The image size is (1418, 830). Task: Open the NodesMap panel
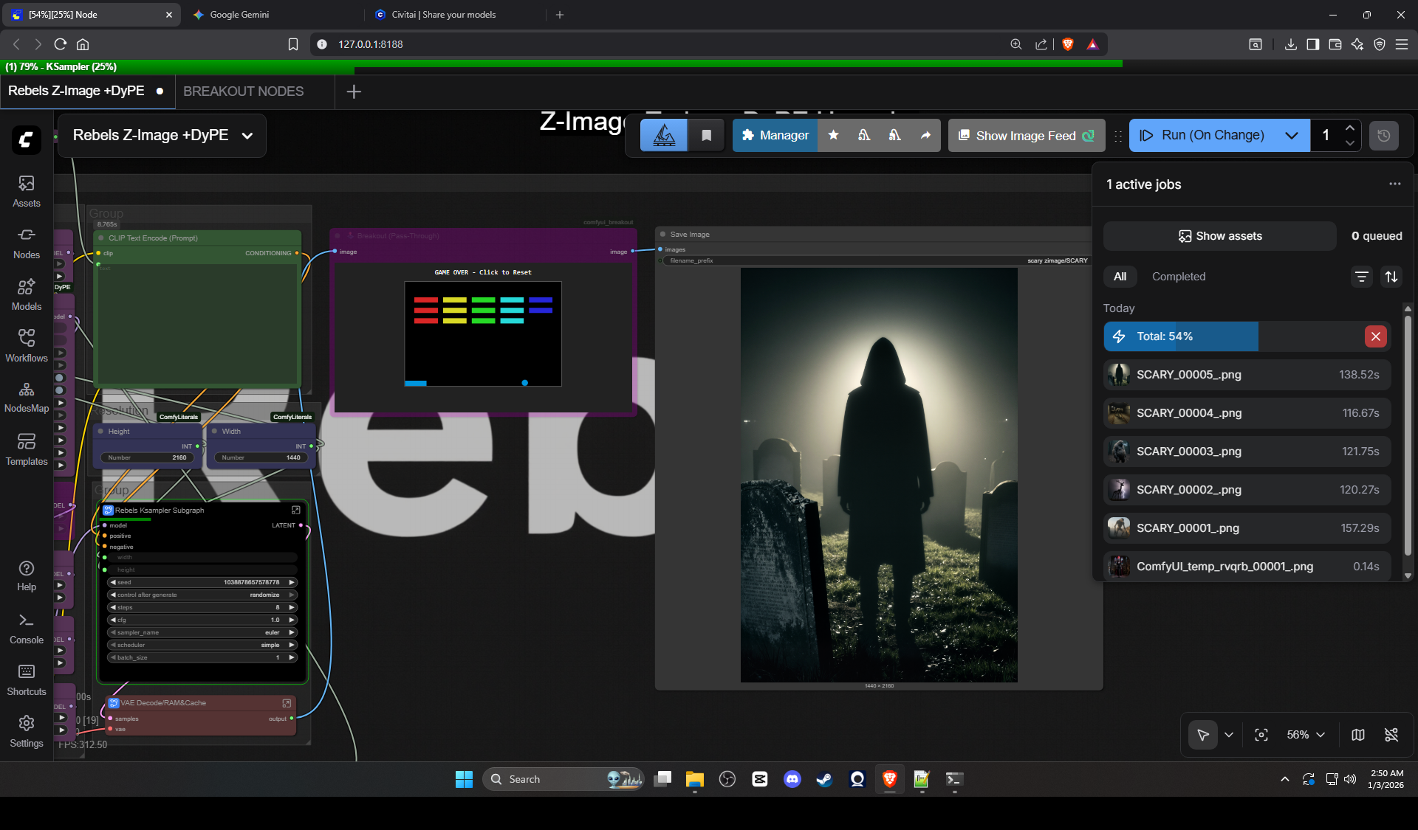pyautogui.click(x=27, y=398)
